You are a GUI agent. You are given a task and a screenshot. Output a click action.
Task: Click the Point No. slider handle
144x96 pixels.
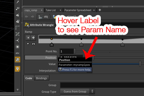tap(75, 51)
